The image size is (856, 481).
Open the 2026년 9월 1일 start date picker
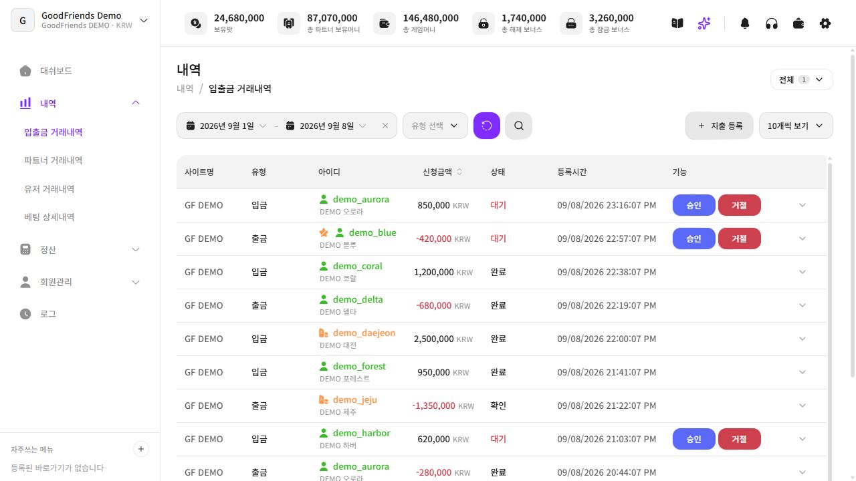pos(227,126)
